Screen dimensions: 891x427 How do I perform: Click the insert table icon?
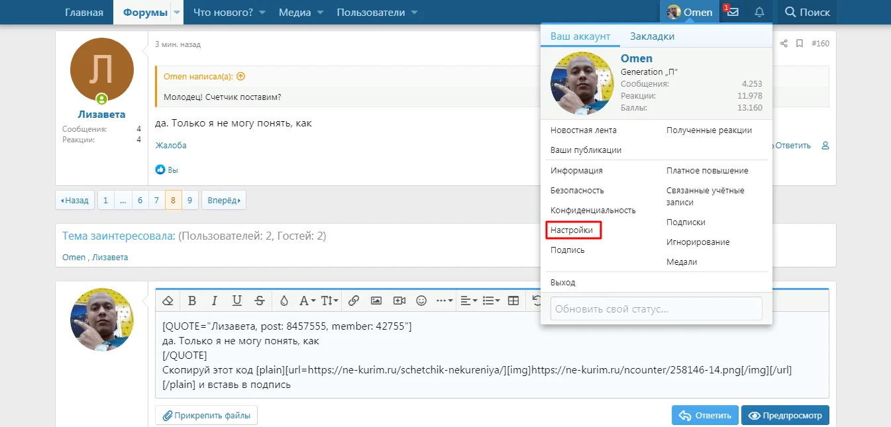513,301
